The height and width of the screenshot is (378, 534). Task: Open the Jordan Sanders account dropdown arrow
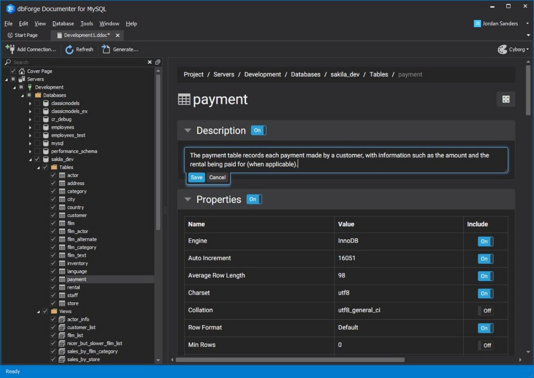(527, 23)
